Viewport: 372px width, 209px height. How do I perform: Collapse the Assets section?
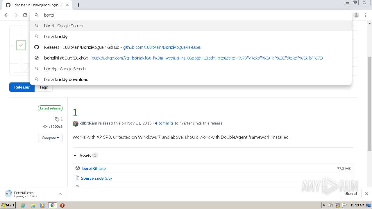pos(85,156)
